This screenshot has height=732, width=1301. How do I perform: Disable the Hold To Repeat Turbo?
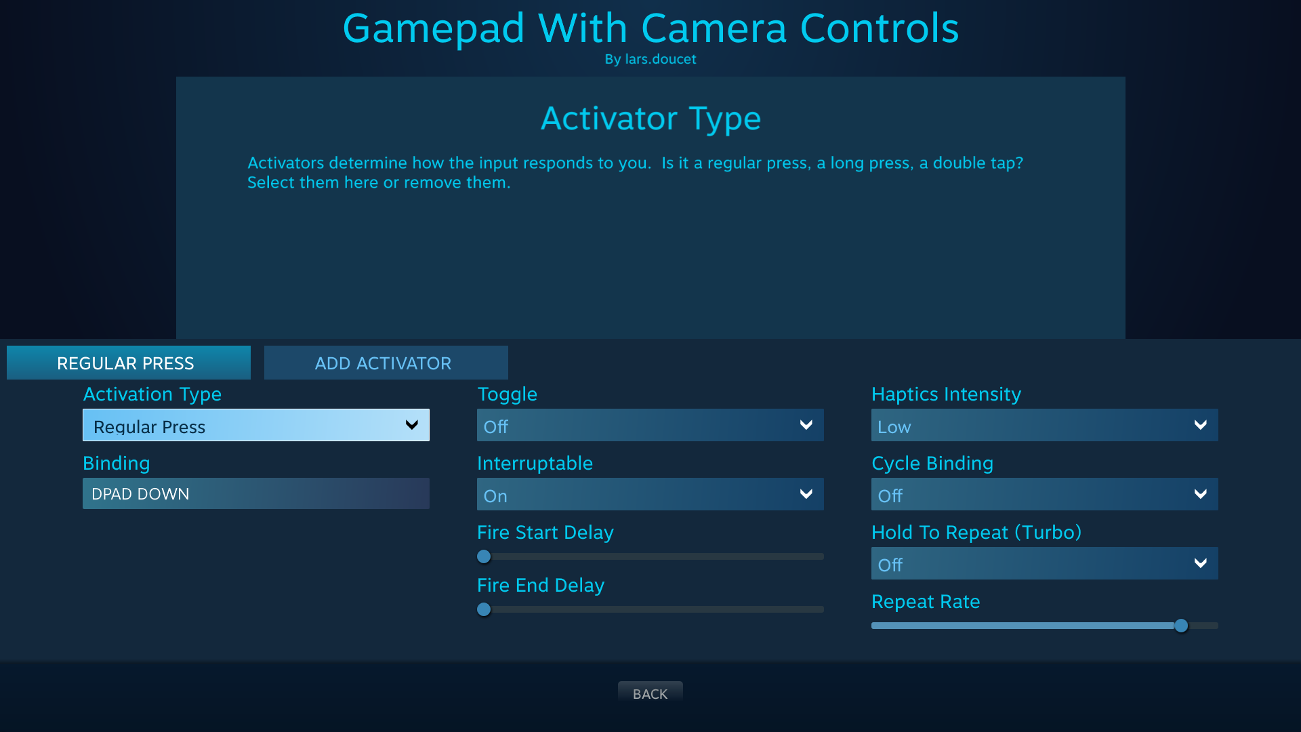coord(1045,563)
